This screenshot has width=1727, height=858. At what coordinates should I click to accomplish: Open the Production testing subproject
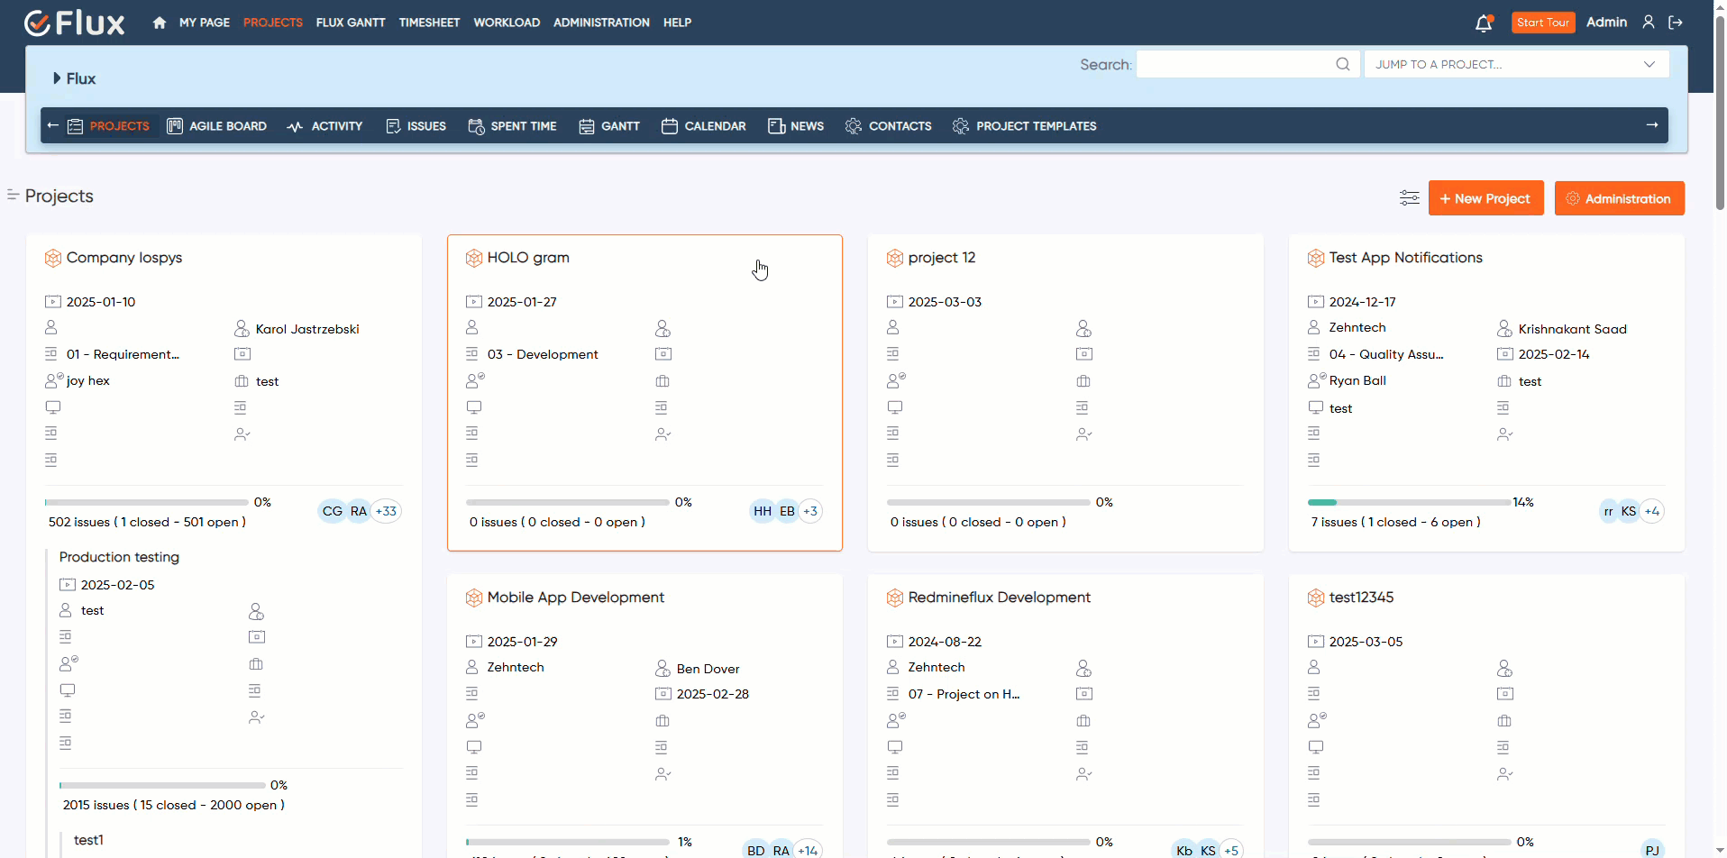[x=119, y=557]
